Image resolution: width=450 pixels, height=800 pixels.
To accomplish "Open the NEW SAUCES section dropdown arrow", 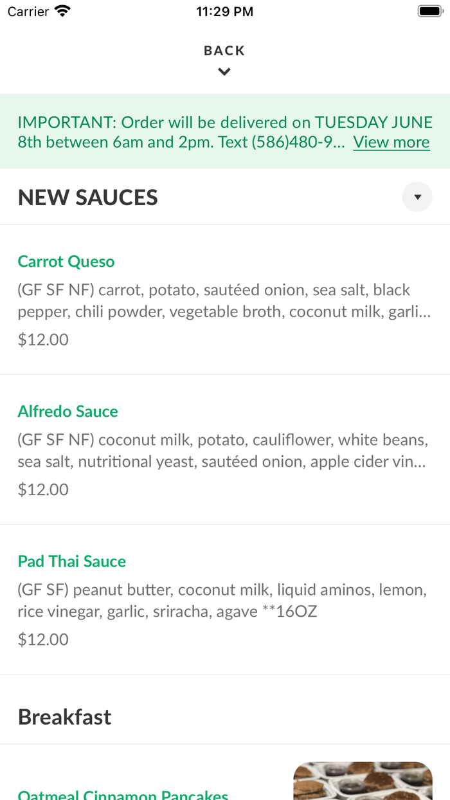I will (417, 196).
